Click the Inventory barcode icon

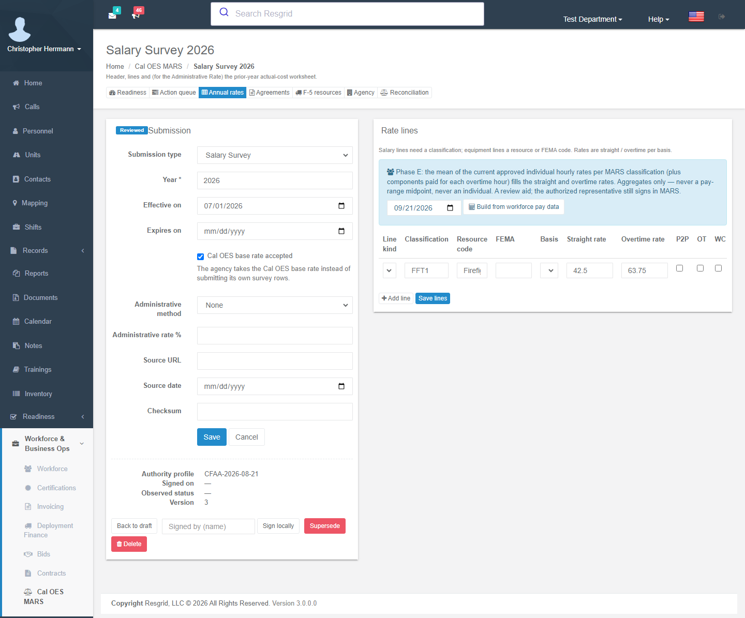click(x=16, y=394)
